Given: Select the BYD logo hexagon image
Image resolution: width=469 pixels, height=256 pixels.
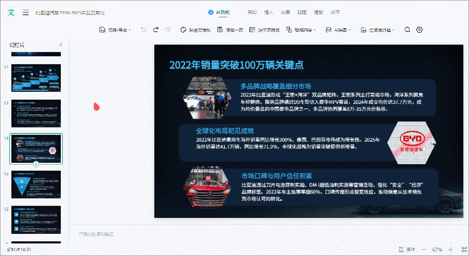Looking at the screenshot, I should [x=411, y=143].
